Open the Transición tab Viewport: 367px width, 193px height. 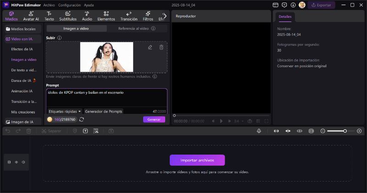click(x=129, y=16)
